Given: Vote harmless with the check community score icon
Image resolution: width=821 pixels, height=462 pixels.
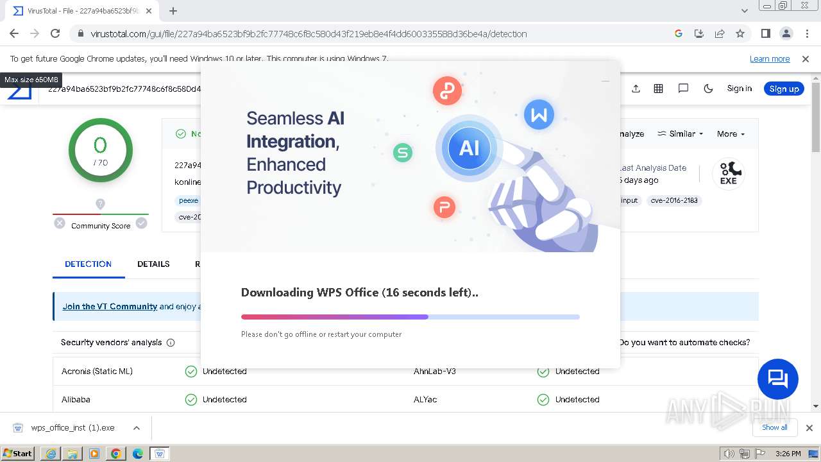Looking at the screenshot, I should tap(141, 223).
